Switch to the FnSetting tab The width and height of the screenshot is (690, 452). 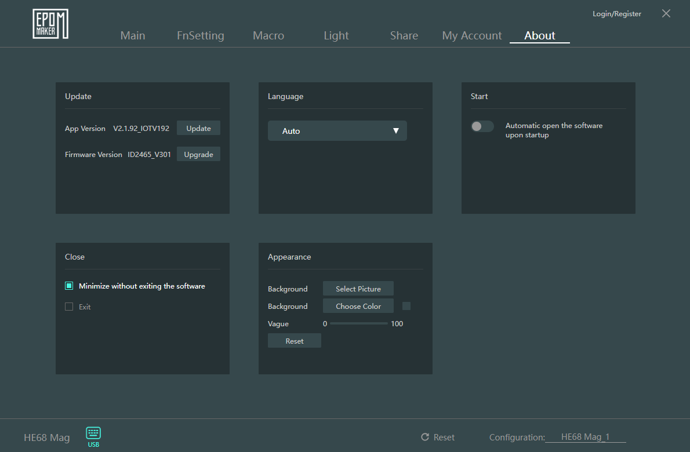click(x=200, y=35)
